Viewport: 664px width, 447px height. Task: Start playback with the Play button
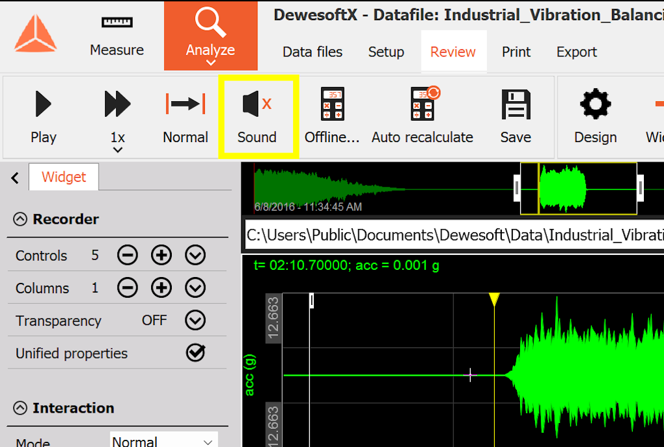(43, 117)
